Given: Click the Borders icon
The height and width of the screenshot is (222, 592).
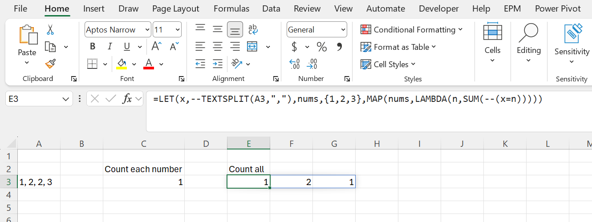Looking at the screenshot, I should [92, 64].
